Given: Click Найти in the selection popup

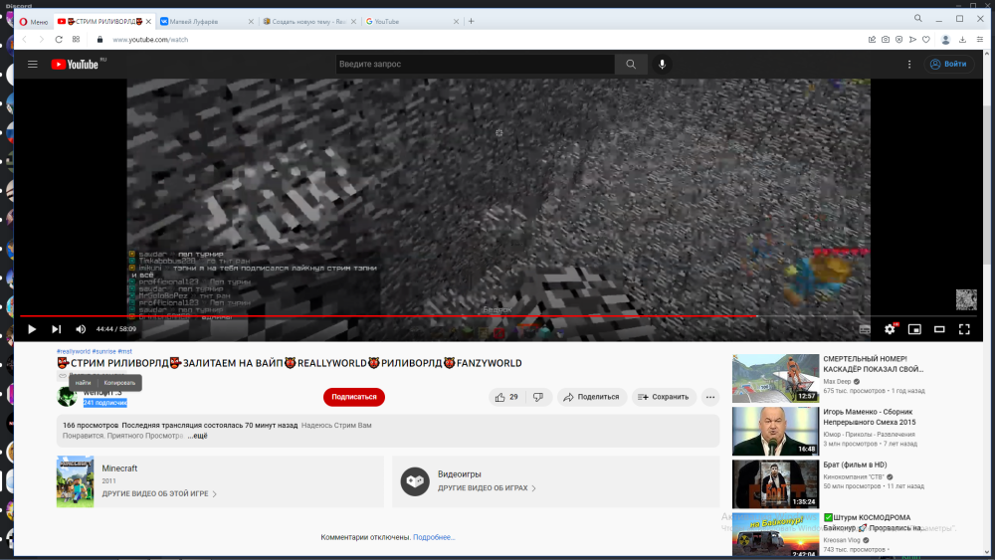Looking at the screenshot, I should pyautogui.click(x=84, y=382).
